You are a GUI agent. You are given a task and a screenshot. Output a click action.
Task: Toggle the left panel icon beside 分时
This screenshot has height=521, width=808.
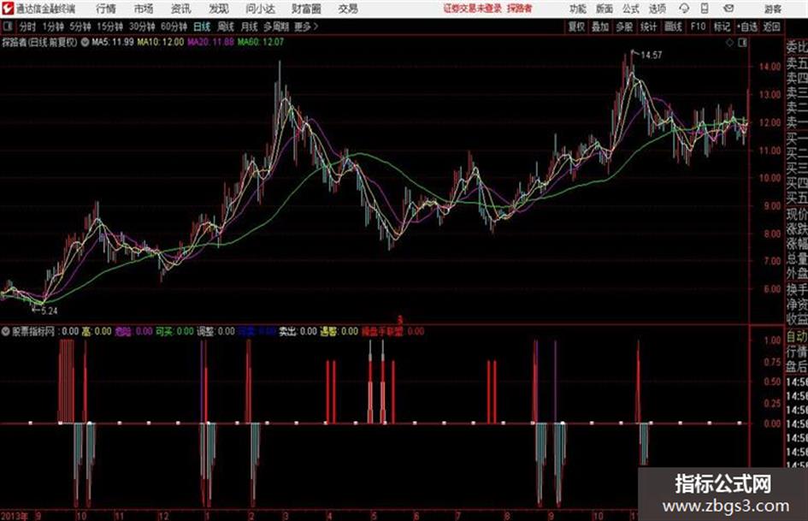point(7,27)
